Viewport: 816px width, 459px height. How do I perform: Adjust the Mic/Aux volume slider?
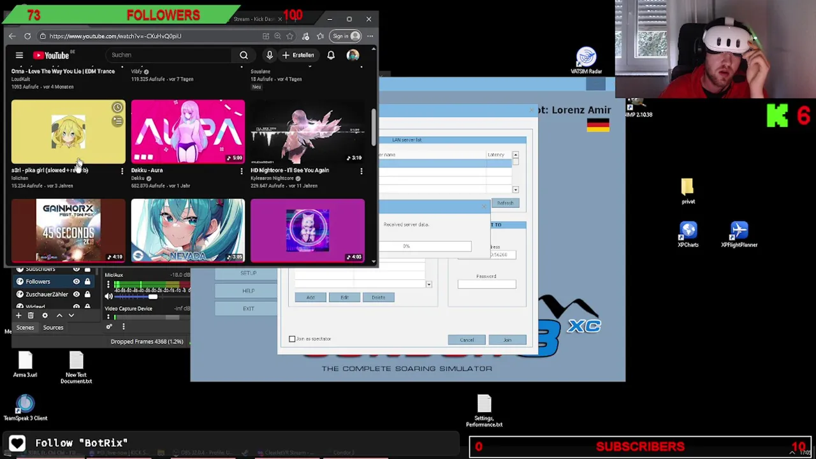point(152,296)
